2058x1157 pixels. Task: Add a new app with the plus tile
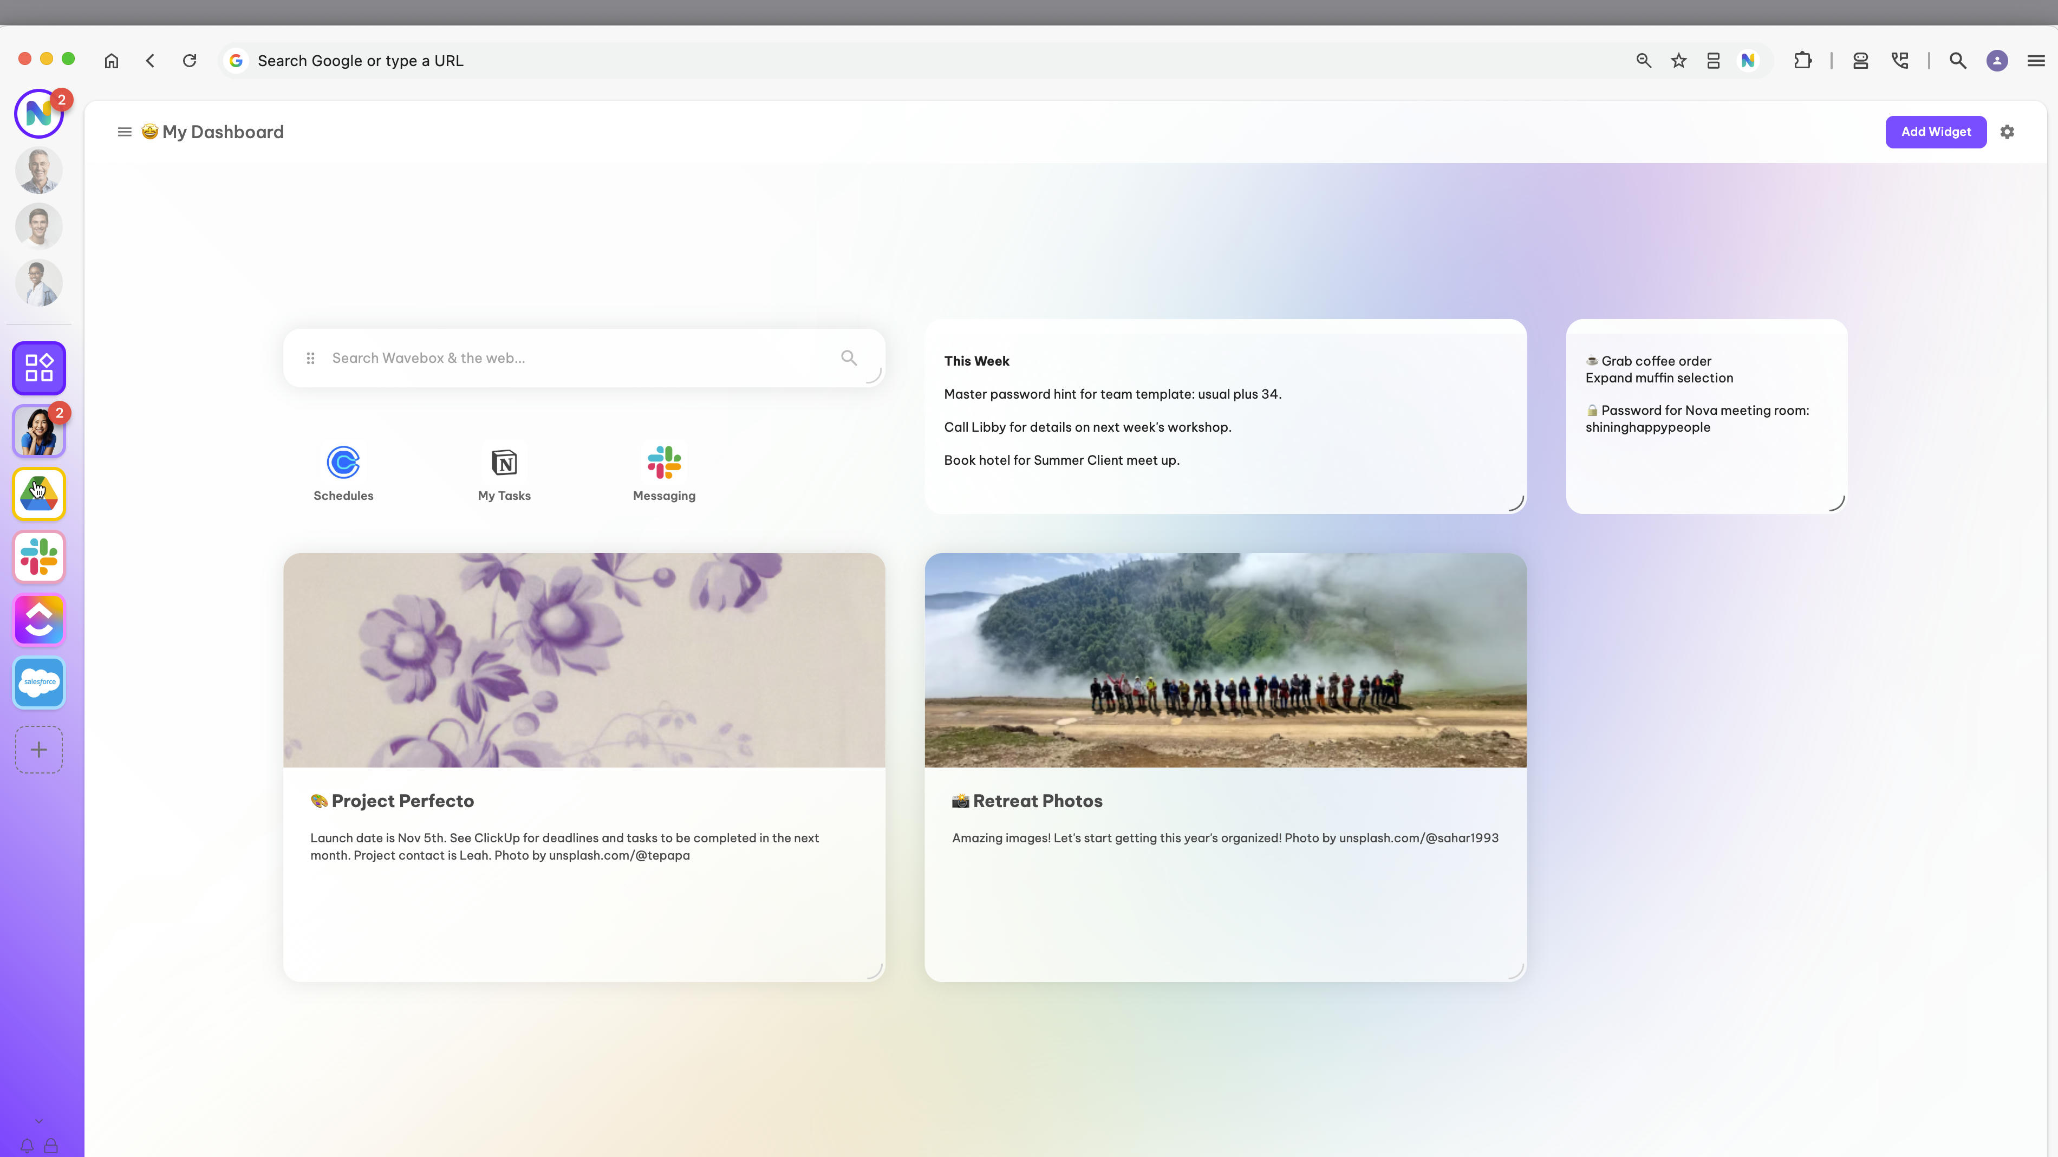click(x=39, y=750)
